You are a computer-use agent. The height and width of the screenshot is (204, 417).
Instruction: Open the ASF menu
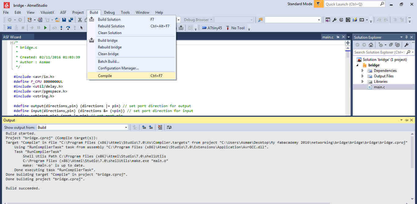63,12
